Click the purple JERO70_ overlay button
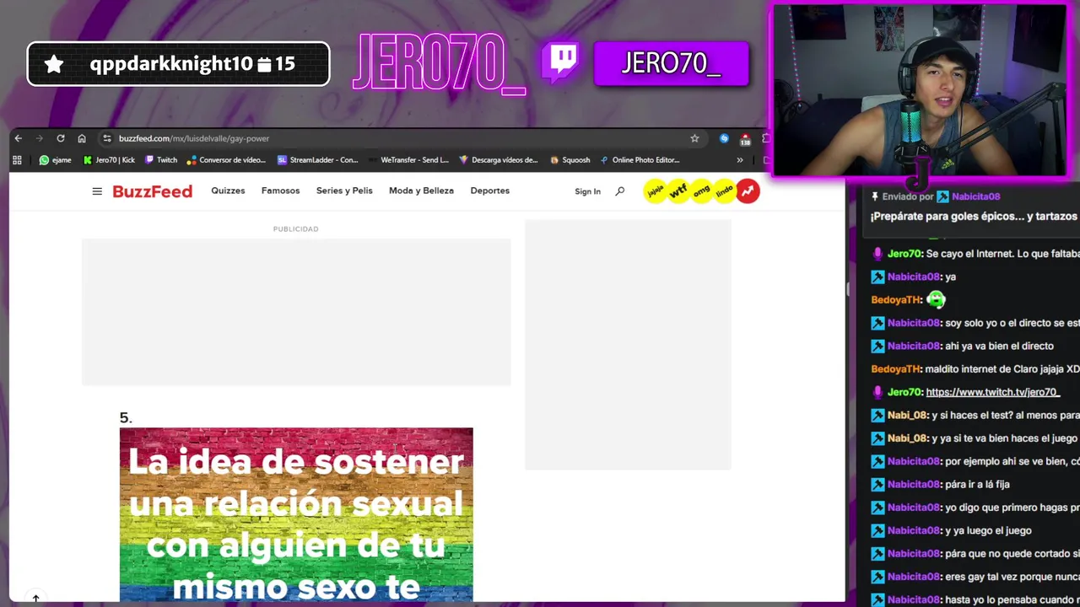The image size is (1080, 607). tap(671, 64)
